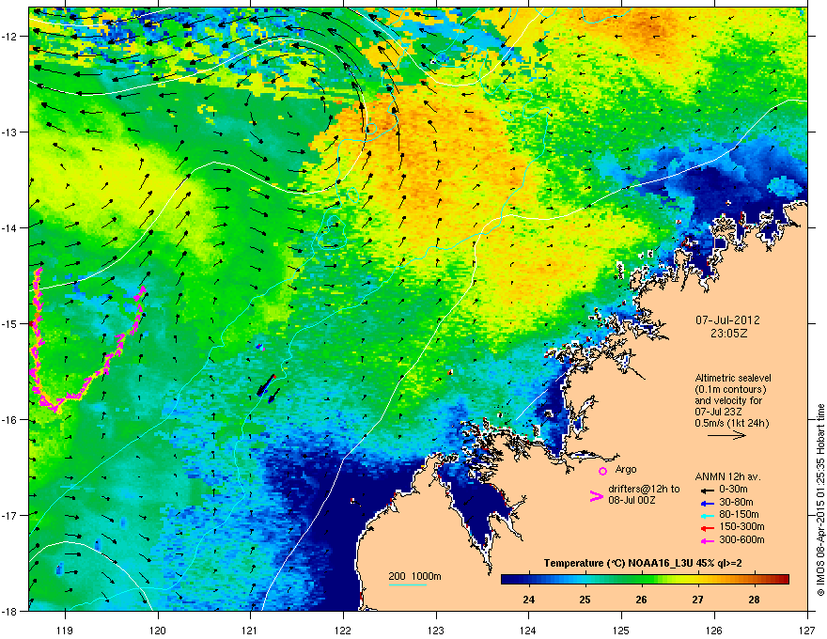Click the magenta Argo circle legend symbol
The image size is (827, 639).
602,471
